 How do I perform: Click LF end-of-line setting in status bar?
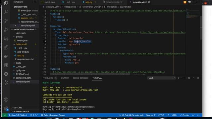168,115
